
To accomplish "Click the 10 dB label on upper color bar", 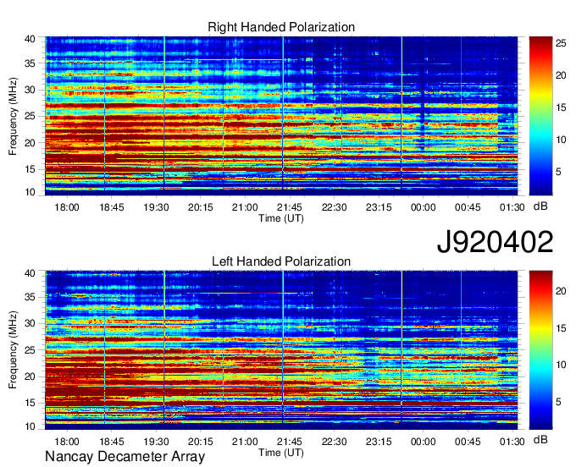I will [x=561, y=140].
